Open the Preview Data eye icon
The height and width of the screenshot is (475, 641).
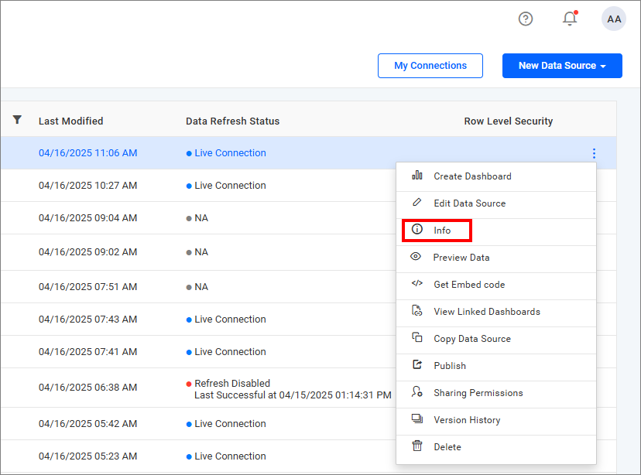[417, 257]
